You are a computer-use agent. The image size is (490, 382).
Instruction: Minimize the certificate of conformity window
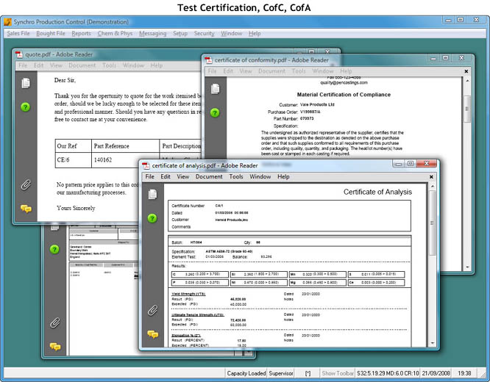pos(433,58)
